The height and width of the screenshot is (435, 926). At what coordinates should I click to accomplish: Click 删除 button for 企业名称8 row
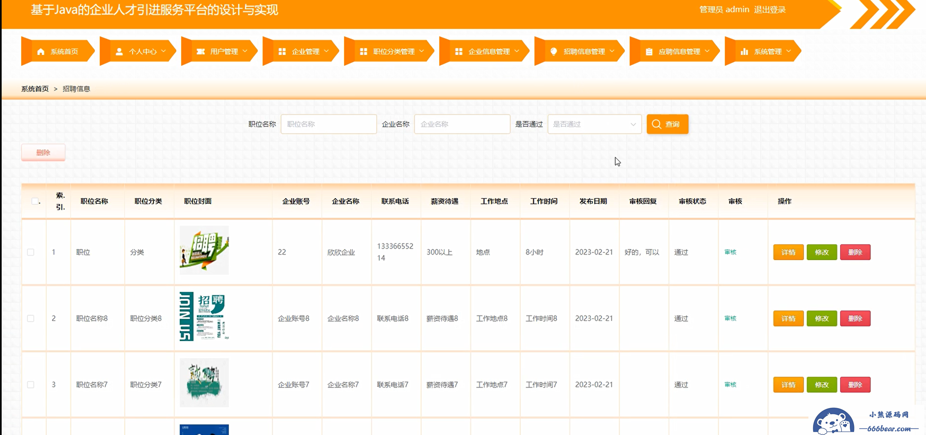(855, 318)
